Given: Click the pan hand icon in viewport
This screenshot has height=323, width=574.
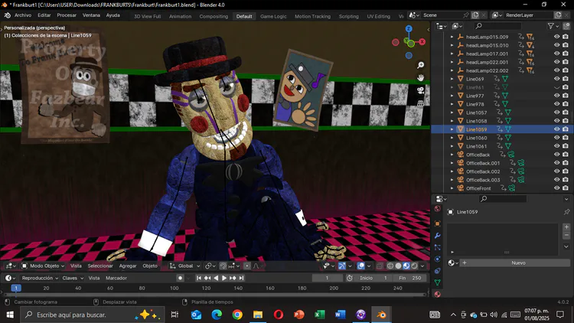Looking at the screenshot, I should point(421,77).
